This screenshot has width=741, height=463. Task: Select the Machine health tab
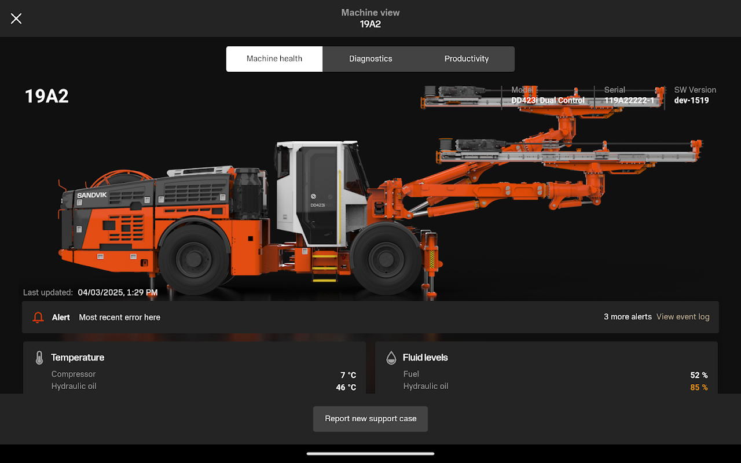274,59
